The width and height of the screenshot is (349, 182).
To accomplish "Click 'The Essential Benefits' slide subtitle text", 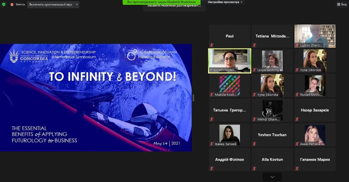I will (44, 135).
